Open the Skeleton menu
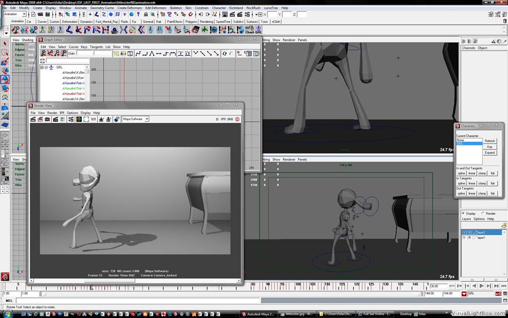 [x=176, y=8]
